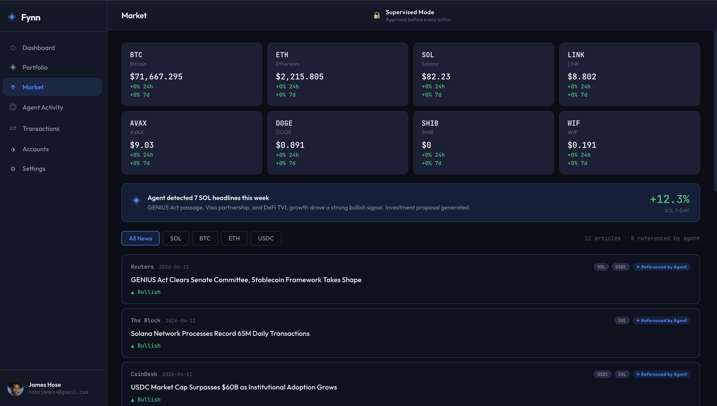
Task: Filter news by BTC tab
Action: (205, 238)
